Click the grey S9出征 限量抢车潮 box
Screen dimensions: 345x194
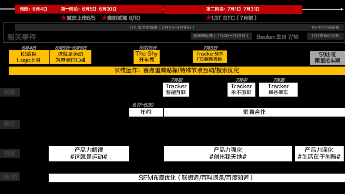327,57
